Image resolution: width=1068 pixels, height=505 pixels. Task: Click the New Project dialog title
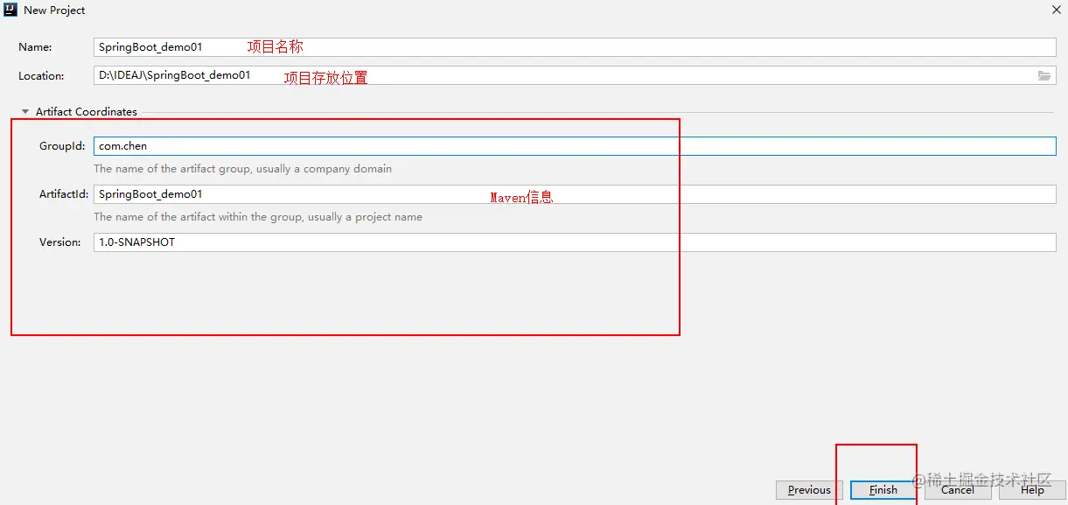[55, 10]
